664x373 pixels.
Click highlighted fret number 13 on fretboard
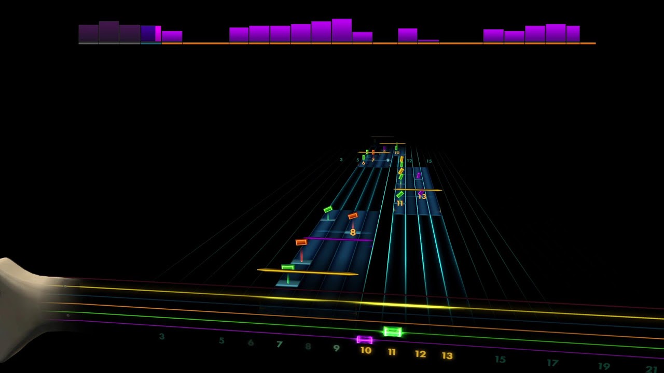point(447,356)
